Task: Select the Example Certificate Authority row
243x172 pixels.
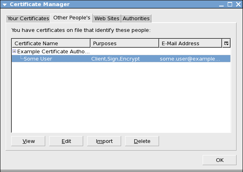Action: [121, 51]
